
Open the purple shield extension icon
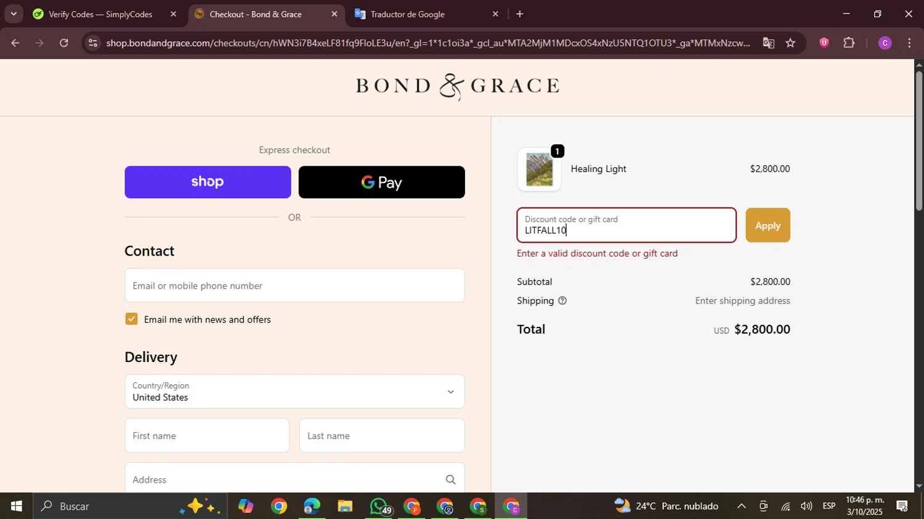pos(824,43)
